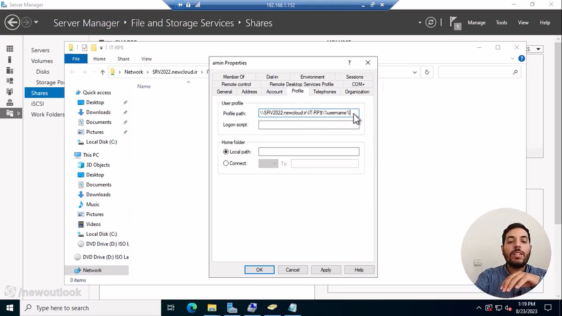The width and height of the screenshot is (562, 316).
Task: Refresh Server Manager with the circular arrows icon
Action: 431,23
